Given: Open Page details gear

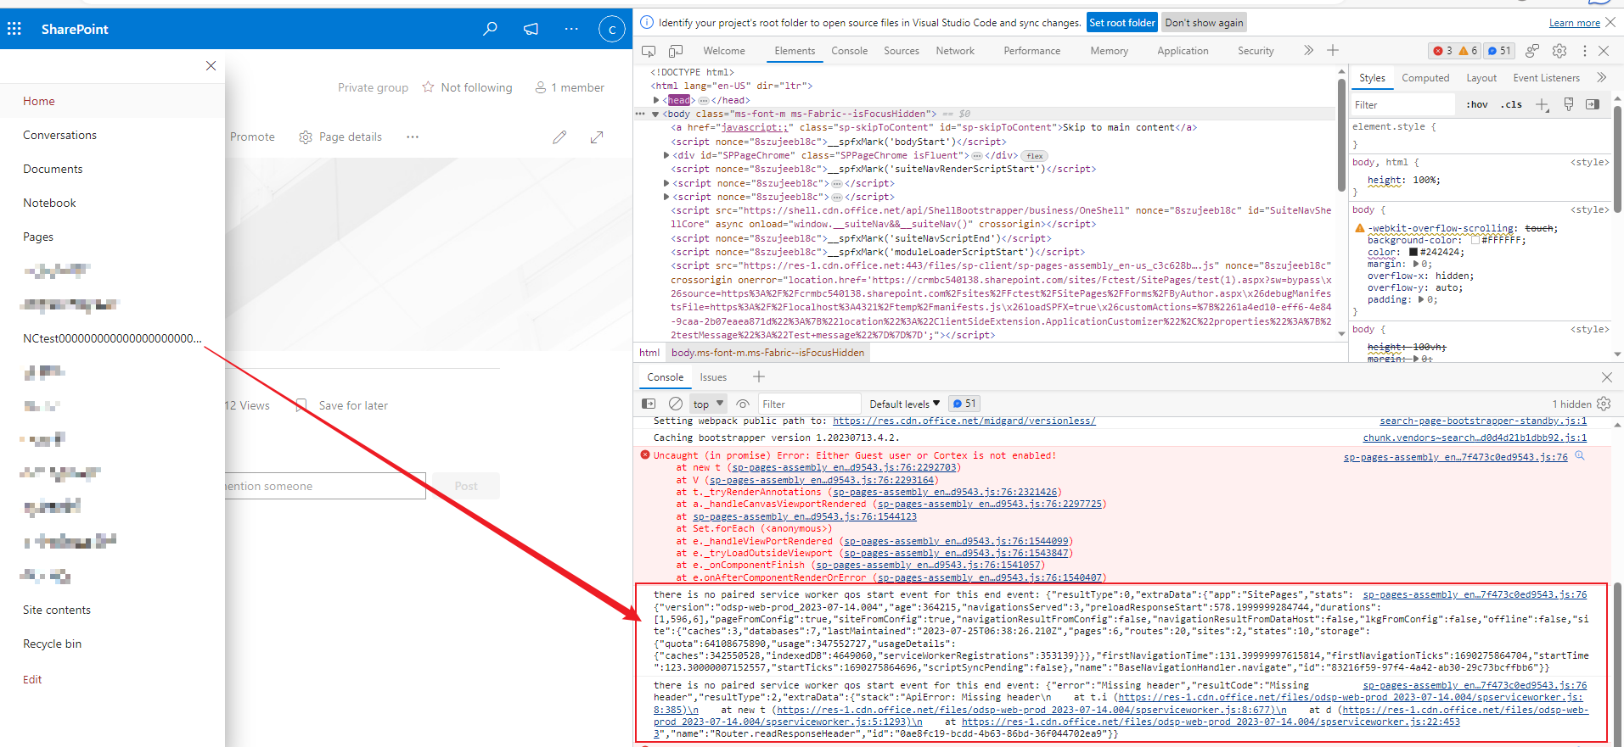Looking at the screenshot, I should point(306,137).
